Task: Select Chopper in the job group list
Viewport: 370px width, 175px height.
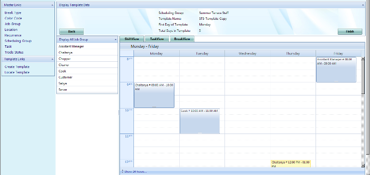Action: click(87, 59)
